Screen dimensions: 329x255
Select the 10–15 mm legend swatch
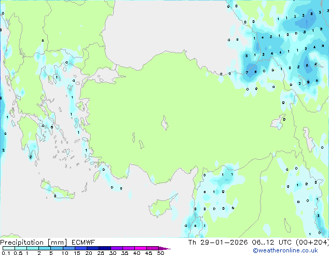click(x=68, y=248)
